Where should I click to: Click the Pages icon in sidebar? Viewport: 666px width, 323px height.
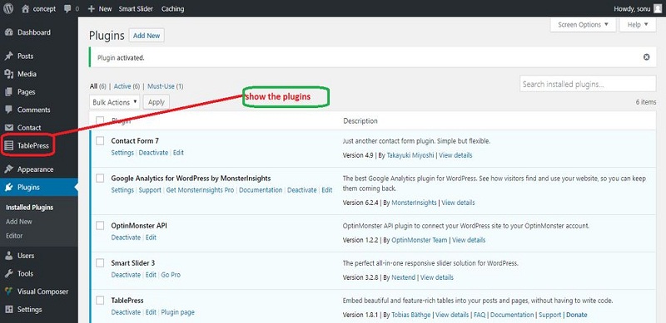(x=9, y=92)
